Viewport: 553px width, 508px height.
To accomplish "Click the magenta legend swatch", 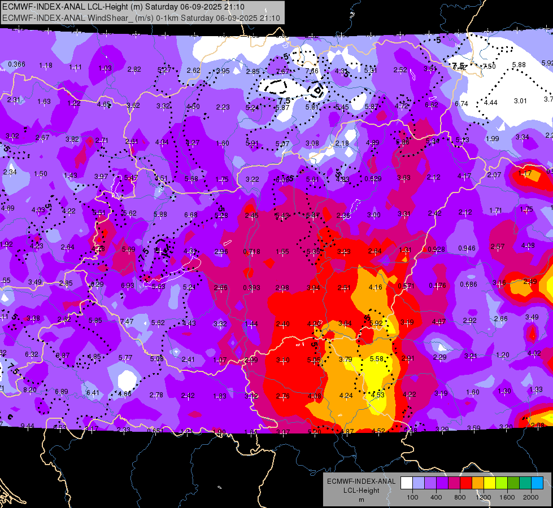I will [x=454, y=483].
